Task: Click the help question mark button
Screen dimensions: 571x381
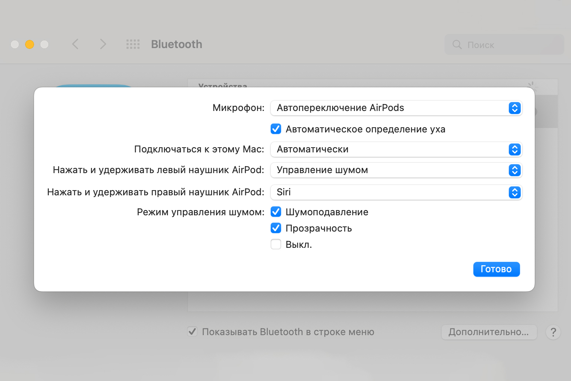Action: coord(553,332)
